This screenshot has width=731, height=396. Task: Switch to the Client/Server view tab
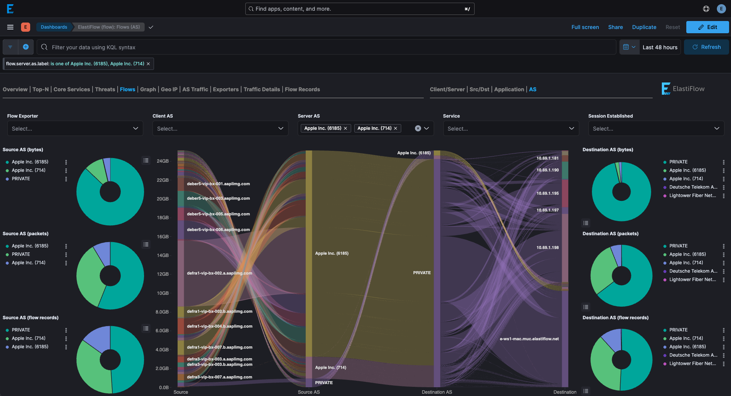pyautogui.click(x=447, y=89)
